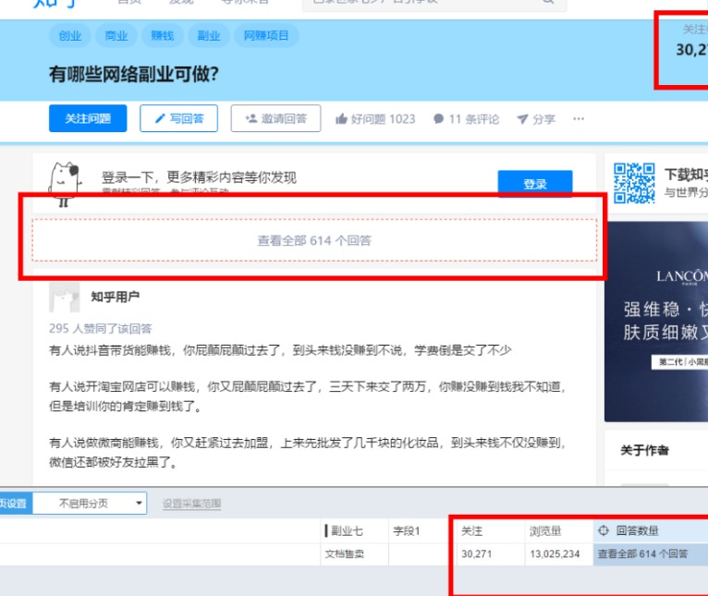The height and width of the screenshot is (596, 708).
Task: Open the three-dot more options menu
Action: point(579,119)
